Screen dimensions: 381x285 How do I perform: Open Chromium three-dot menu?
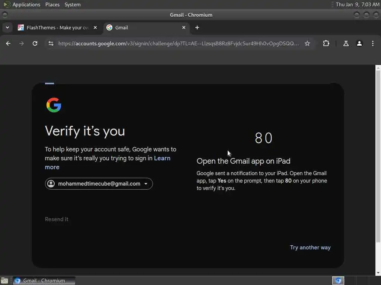(373, 44)
